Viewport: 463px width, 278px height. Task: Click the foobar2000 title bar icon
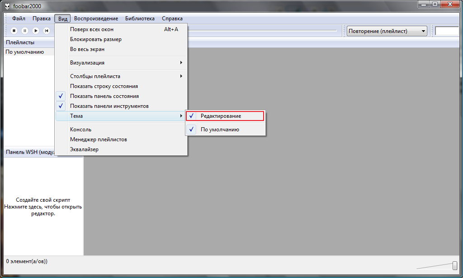[x=8, y=5]
